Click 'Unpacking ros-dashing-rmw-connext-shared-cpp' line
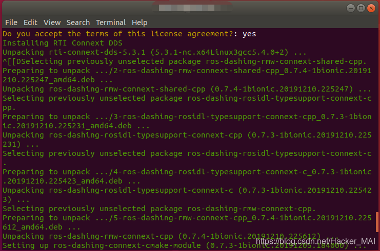The width and height of the screenshot is (380, 251). tap(187, 89)
